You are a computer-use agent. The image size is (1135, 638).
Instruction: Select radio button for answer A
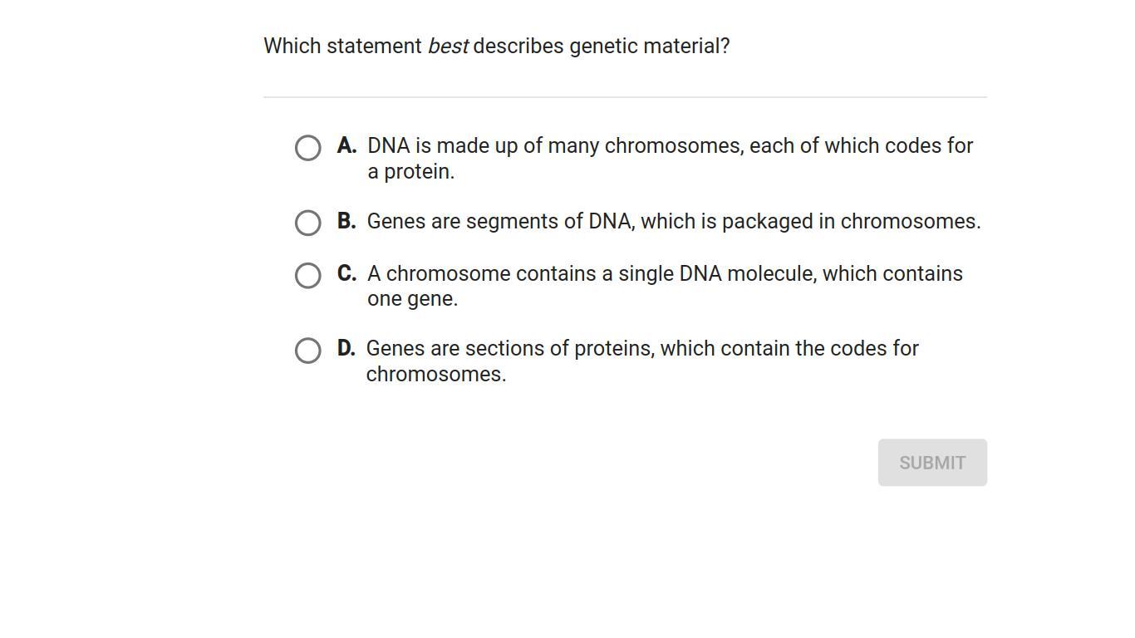point(307,148)
